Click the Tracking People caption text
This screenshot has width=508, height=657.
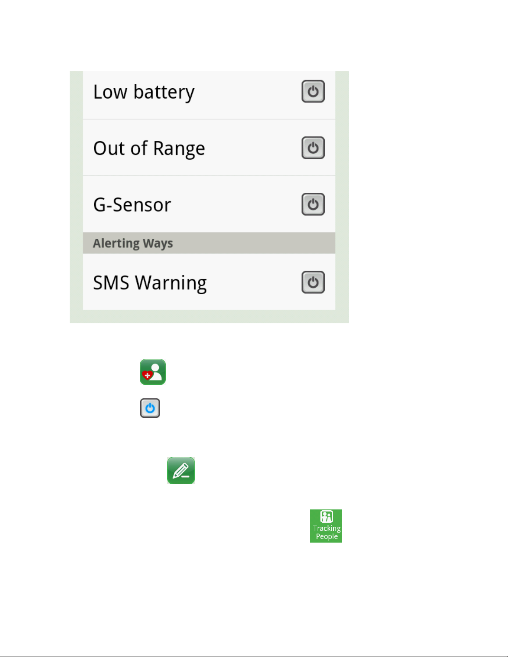tap(327, 532)
